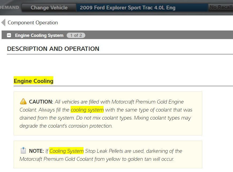Click highlighted "cooling system" in the caution
The image size is (233, 172).
click(x=87, y=110)
